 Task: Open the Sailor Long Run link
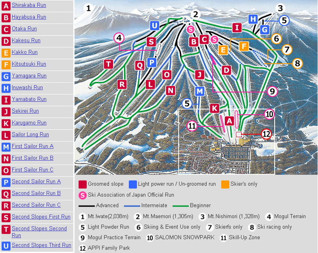30,135
